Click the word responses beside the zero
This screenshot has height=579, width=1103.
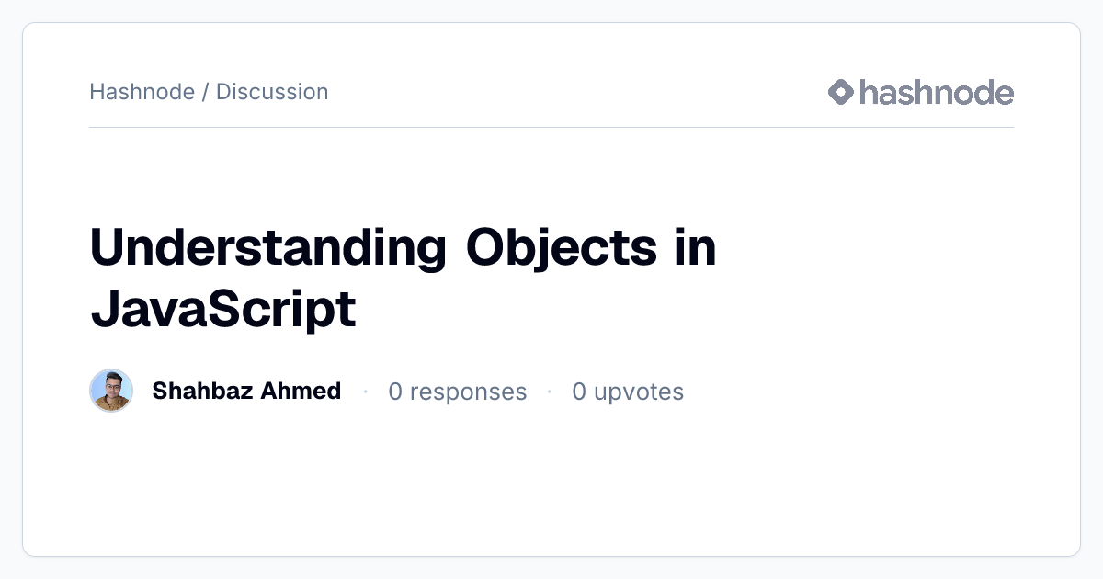469,392
